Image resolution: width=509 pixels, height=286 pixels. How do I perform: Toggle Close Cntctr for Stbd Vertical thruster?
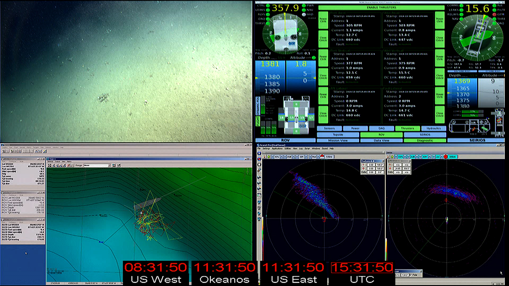click(439, 77)
